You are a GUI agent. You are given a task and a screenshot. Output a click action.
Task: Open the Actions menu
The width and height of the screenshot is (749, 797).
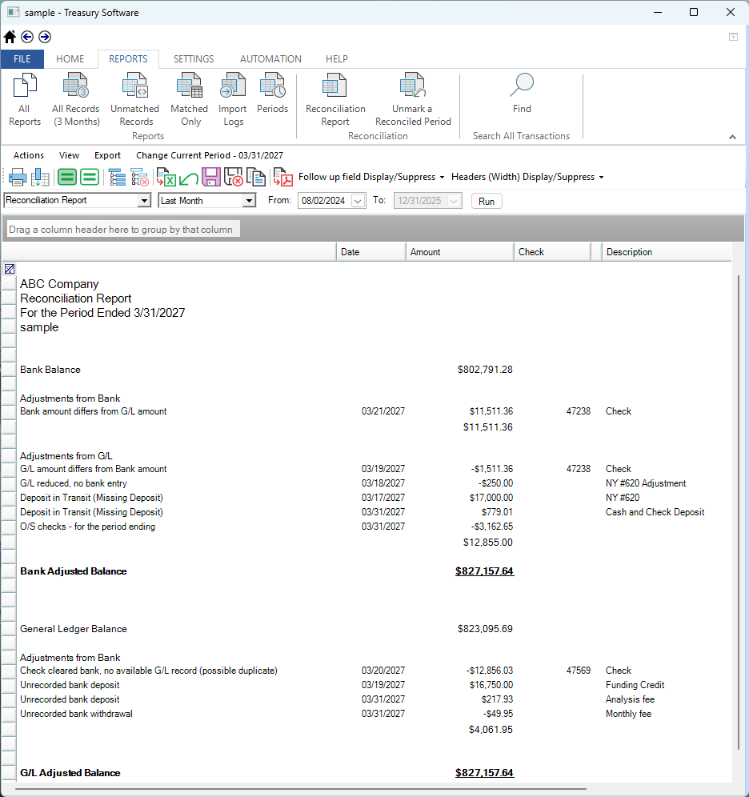28,155
